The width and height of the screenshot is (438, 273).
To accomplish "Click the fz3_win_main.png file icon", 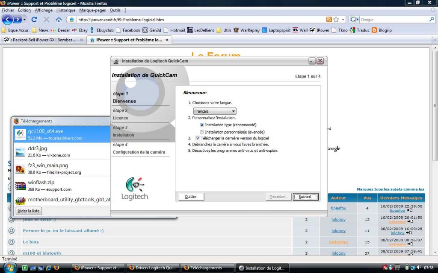I will click(x=20, y=168).
